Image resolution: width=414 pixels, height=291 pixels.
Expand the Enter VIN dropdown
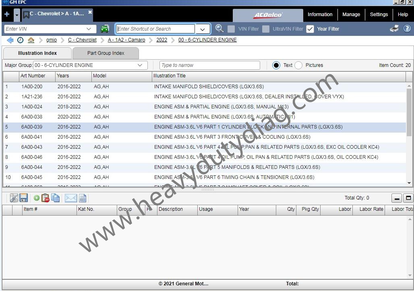[89, 29]
